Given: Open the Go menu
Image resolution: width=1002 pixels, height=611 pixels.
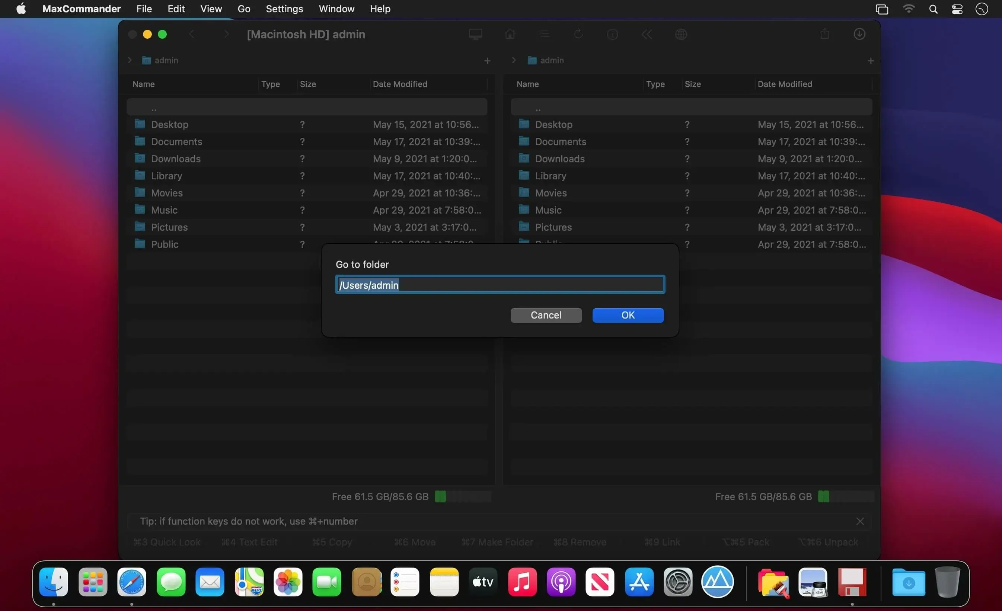Looking at the screenshot, I should 243,9.
